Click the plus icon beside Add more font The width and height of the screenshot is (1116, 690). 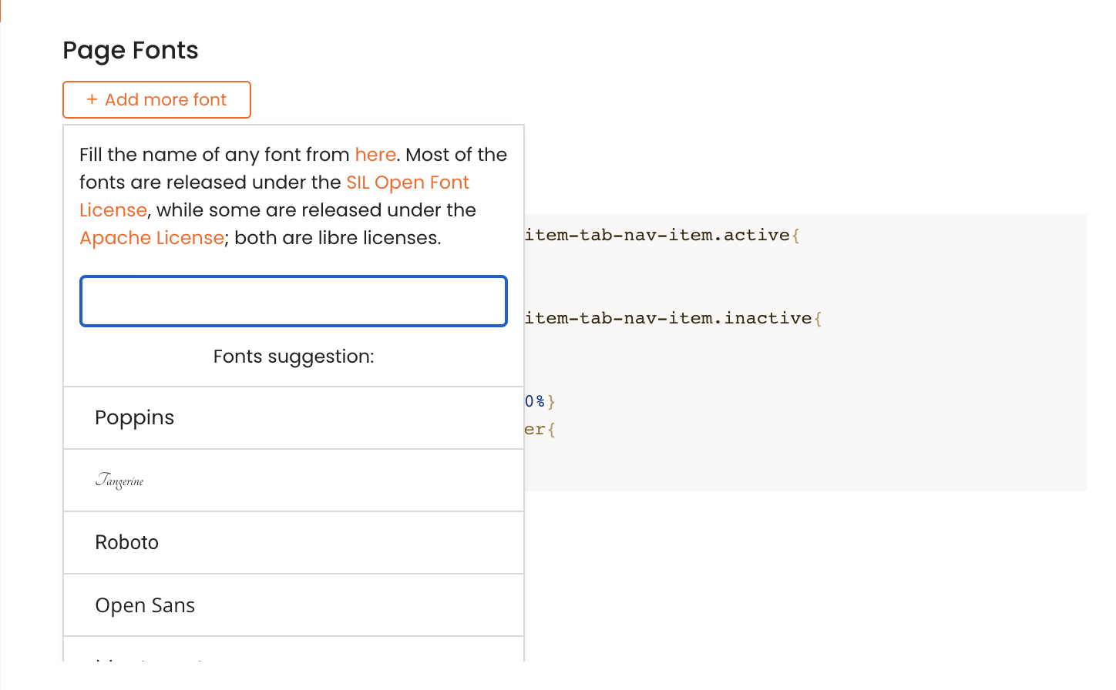pyautogui.click(x=92, y=99)
